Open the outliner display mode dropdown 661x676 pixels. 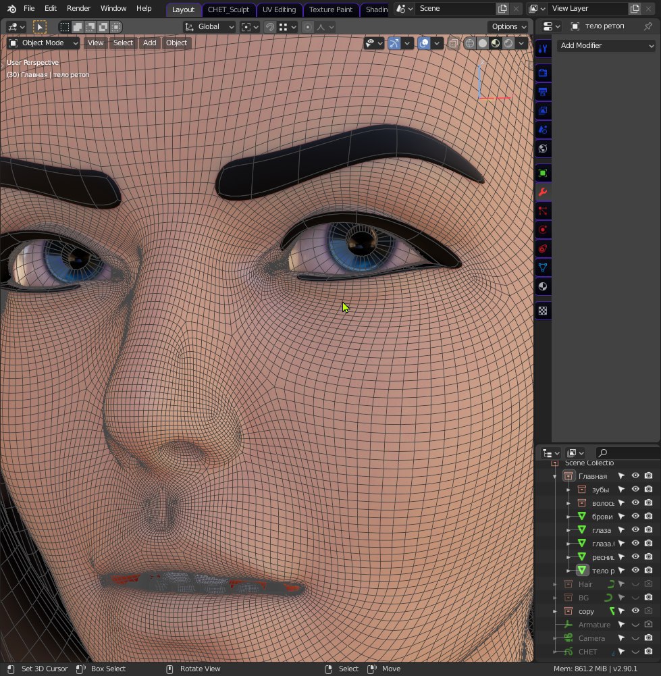[x=575, y=452]
